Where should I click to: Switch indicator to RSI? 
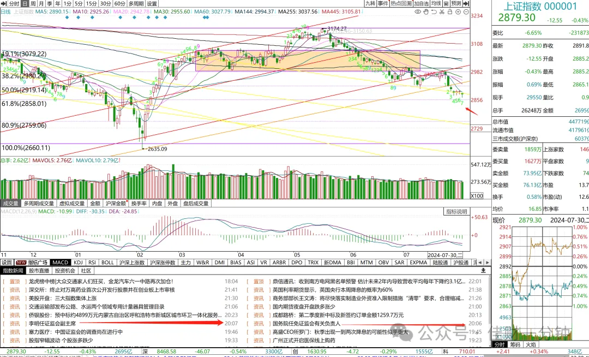[x=92, y=263]
